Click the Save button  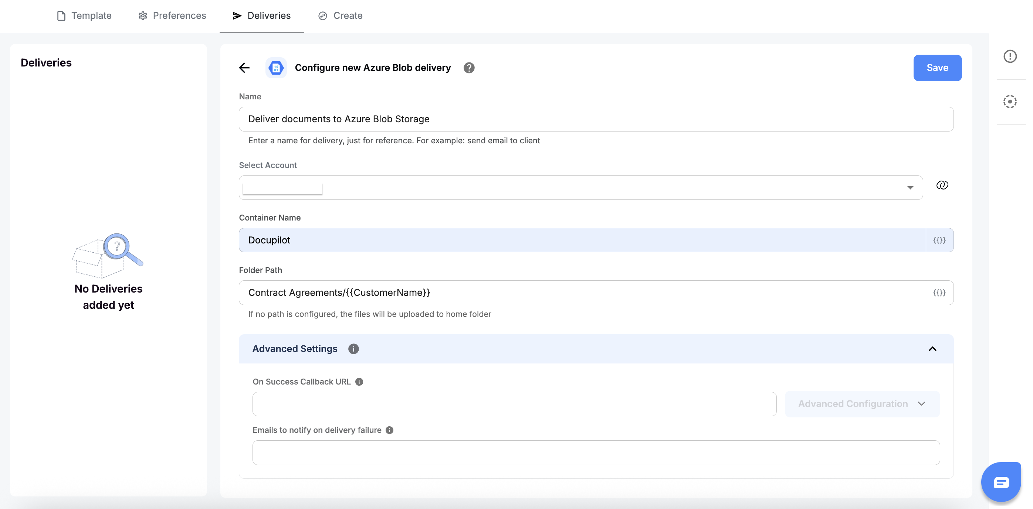[x=937, y=68]
